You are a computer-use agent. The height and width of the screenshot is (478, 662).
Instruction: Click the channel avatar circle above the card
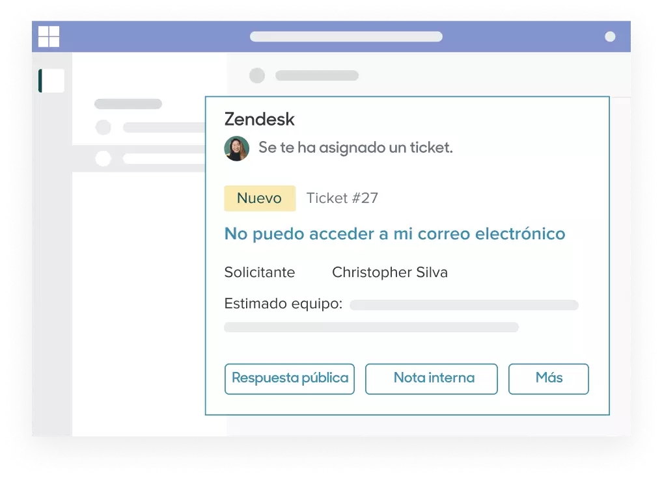[257, 75]
